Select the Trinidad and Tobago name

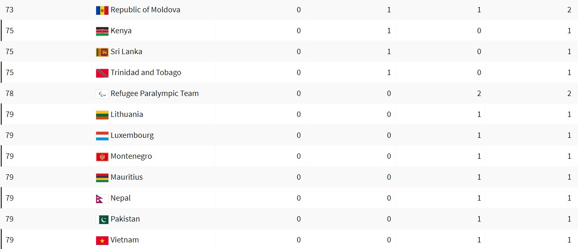click(x=145, y=73)
